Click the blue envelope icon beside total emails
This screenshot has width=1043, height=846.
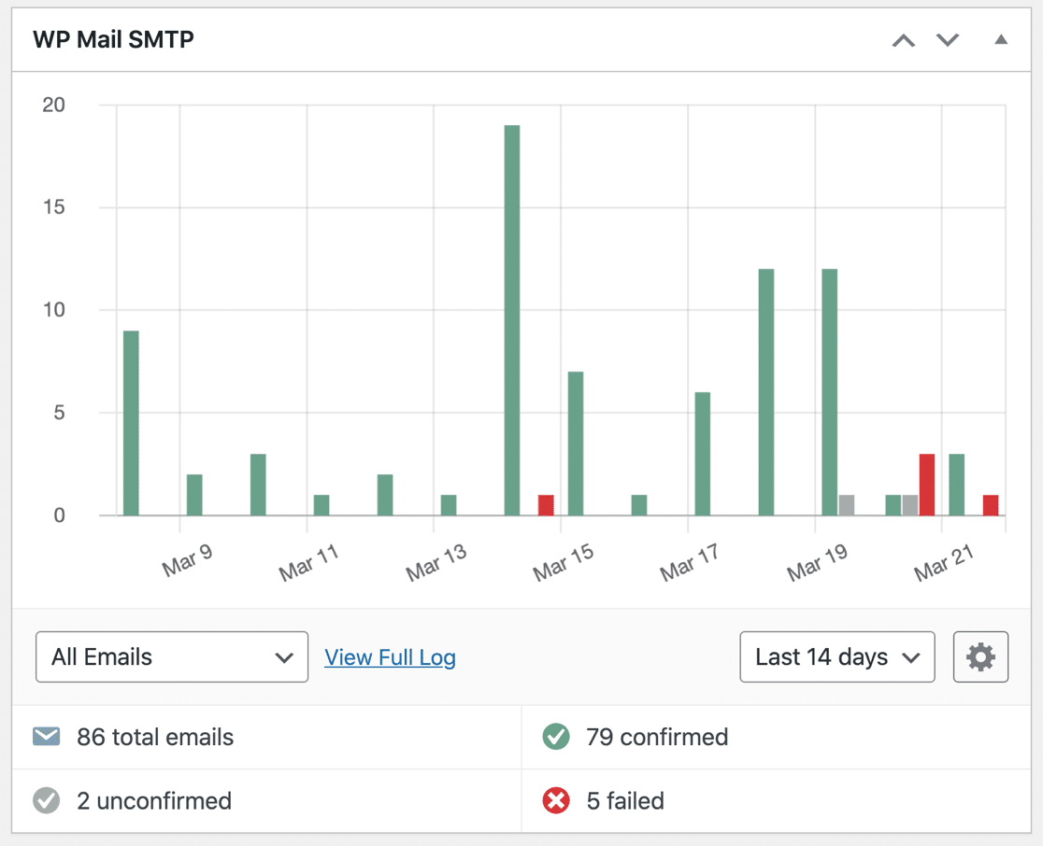coord(47,737)
